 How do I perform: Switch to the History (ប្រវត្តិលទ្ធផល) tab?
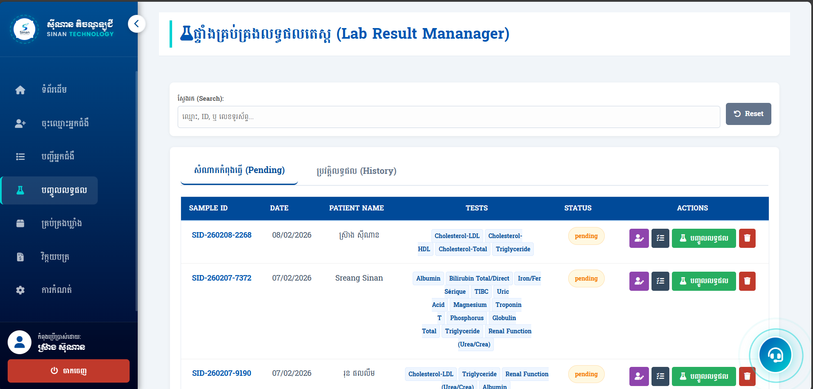click(355, 171)
